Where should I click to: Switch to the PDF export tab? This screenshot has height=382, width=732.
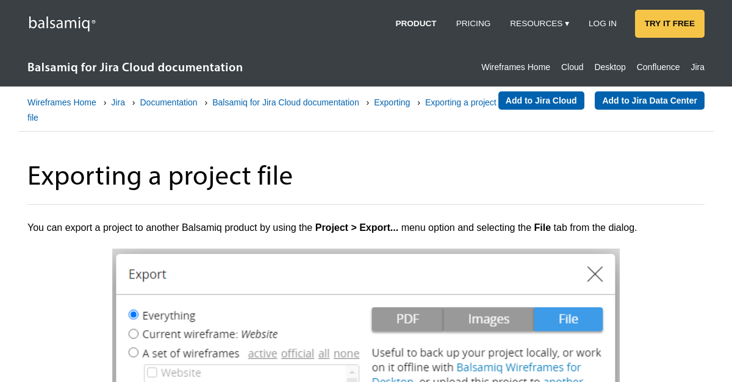407,319
